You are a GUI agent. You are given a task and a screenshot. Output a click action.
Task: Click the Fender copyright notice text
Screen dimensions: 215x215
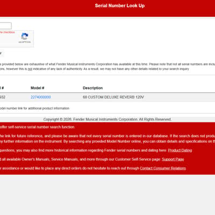[x=107, y=119]
